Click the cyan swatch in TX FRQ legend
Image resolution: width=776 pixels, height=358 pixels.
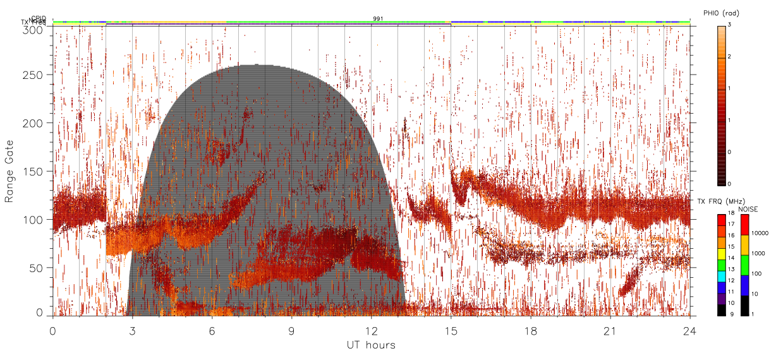pyautogui.click(x=721, y=276)
